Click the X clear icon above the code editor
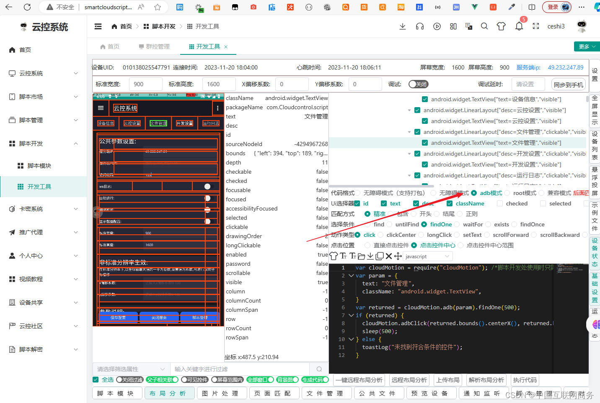The image size is (600, 403). pyautogui.click(x=389, y=256)
